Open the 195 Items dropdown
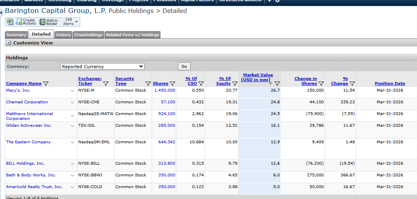417x199 pixels. [71, 22]
